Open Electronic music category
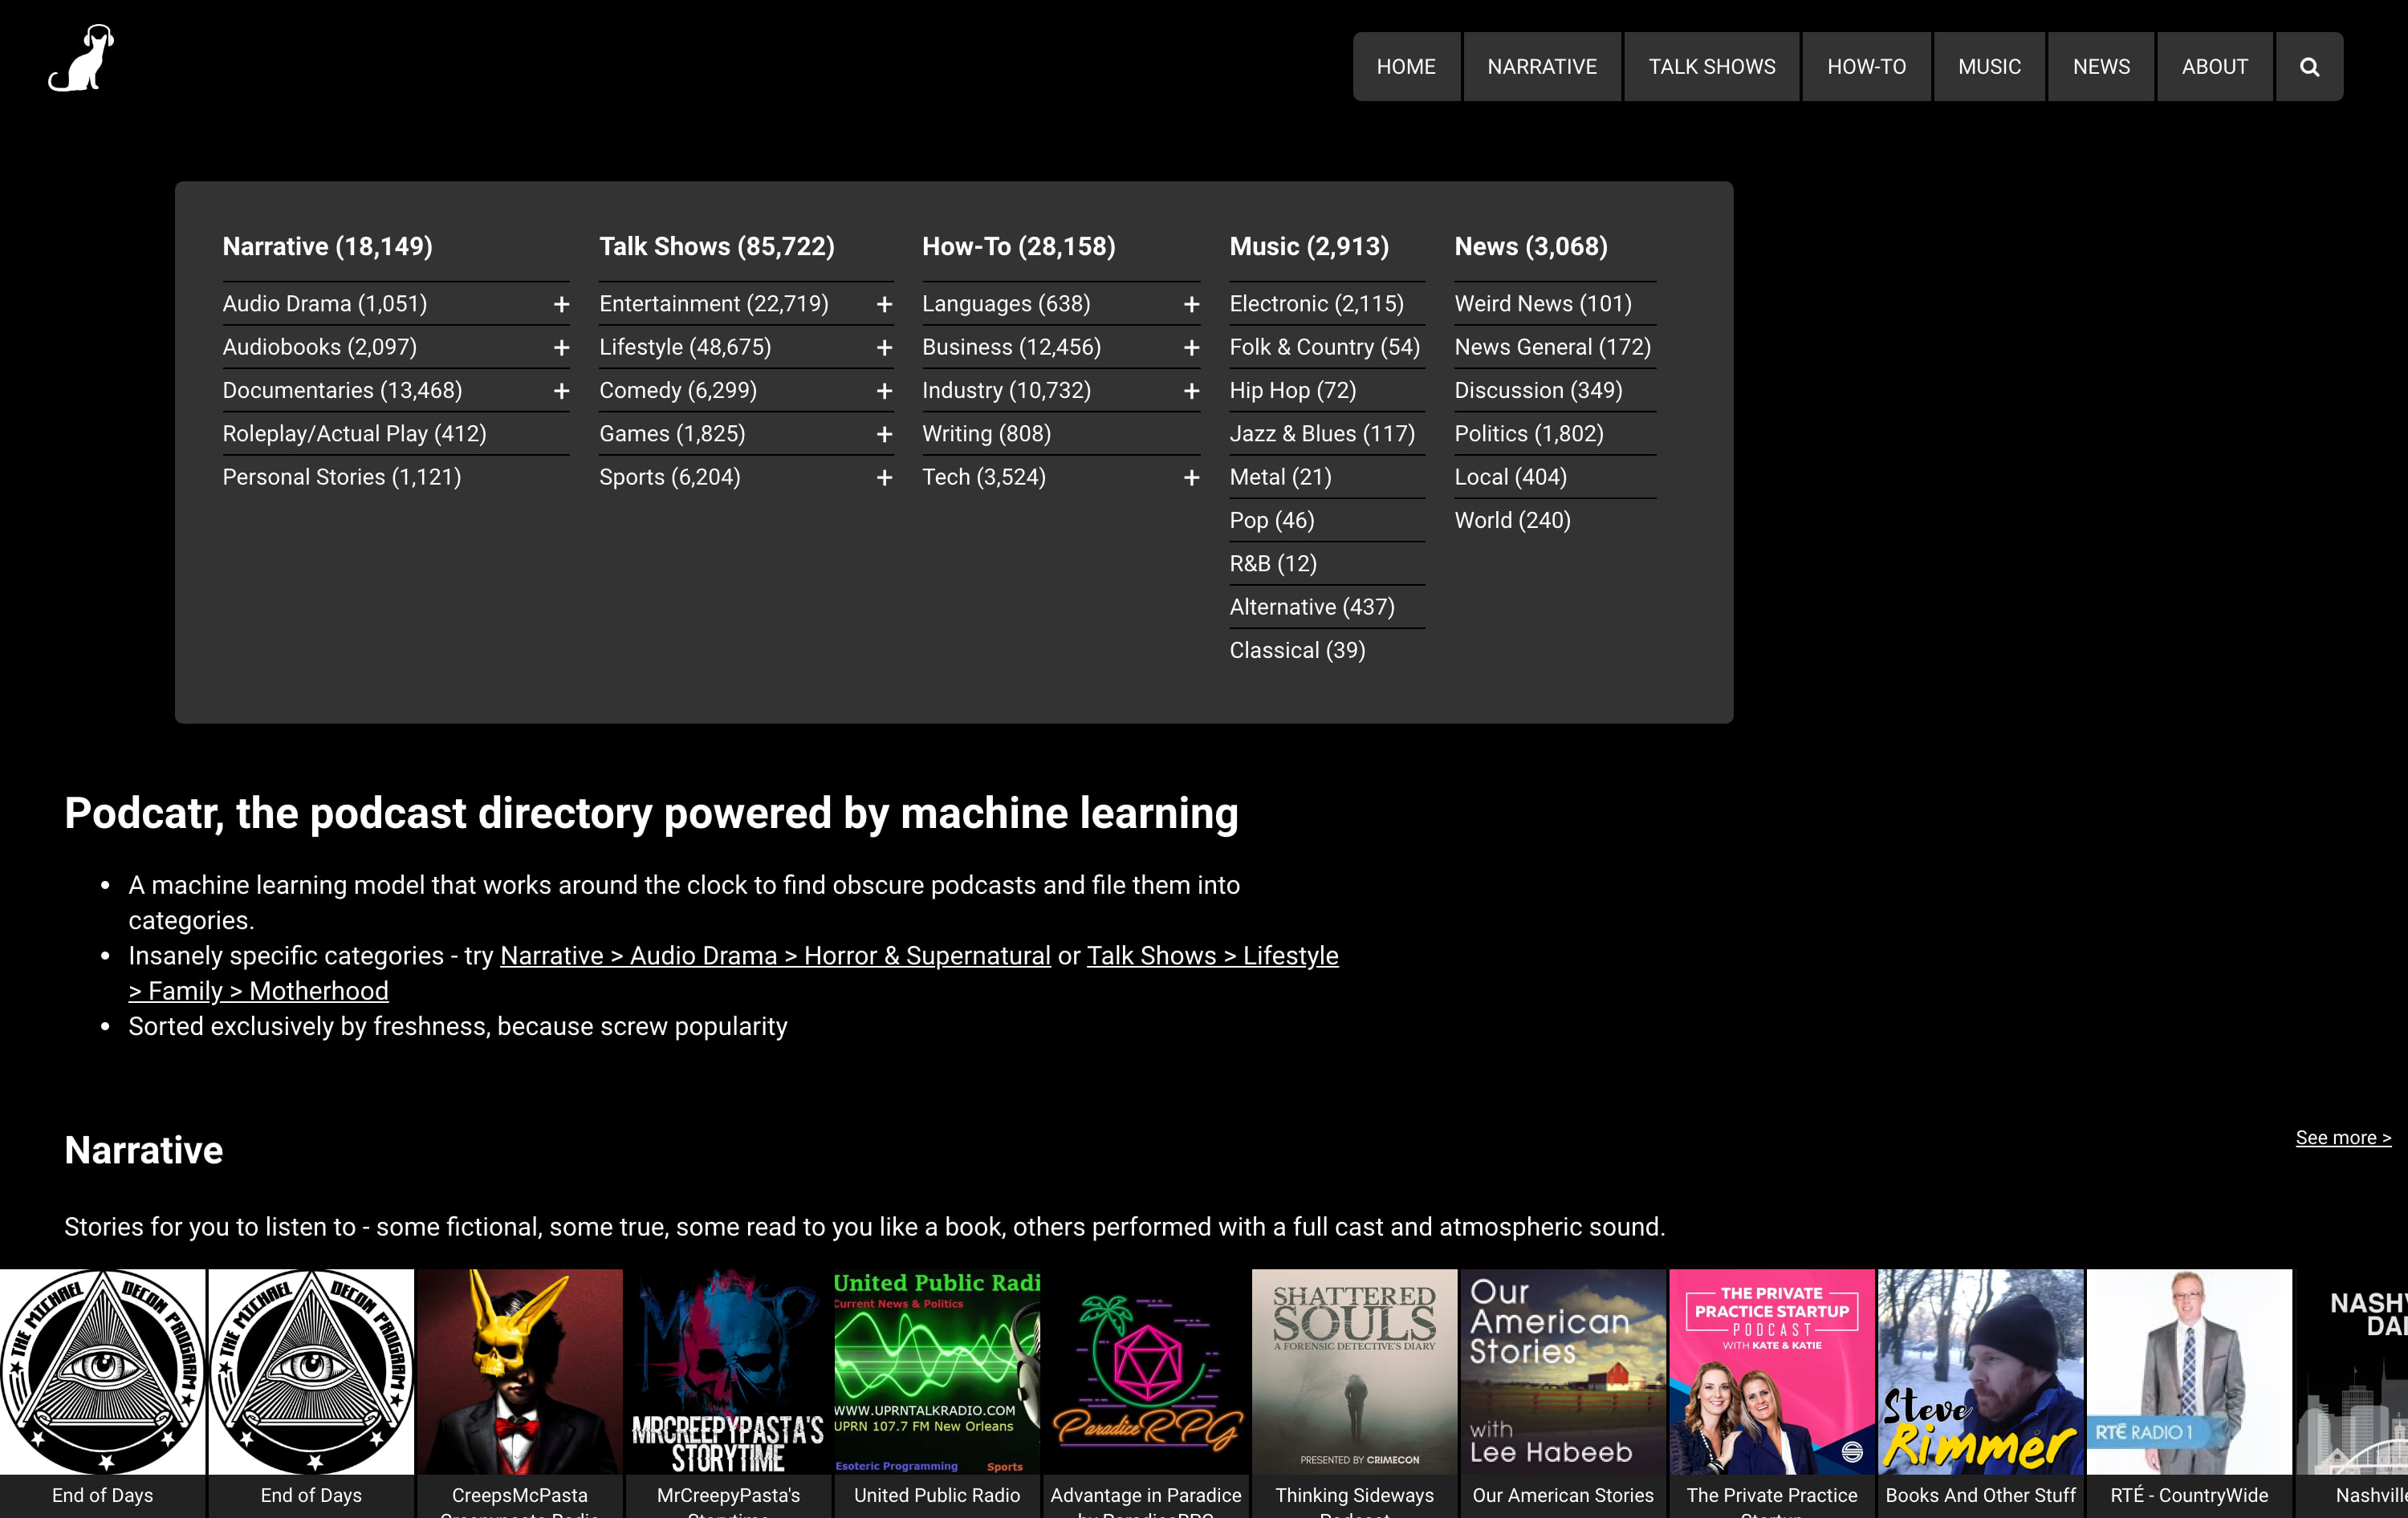The image size is (2408, 1518). [1316, 304]
